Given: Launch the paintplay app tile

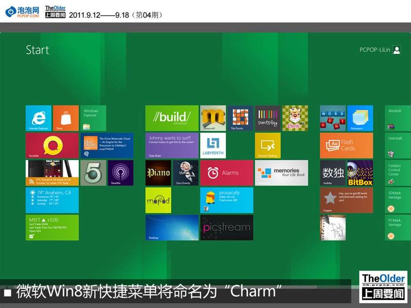Looking at the screenshot, I should pyautogui.click(x=268, y=118).
